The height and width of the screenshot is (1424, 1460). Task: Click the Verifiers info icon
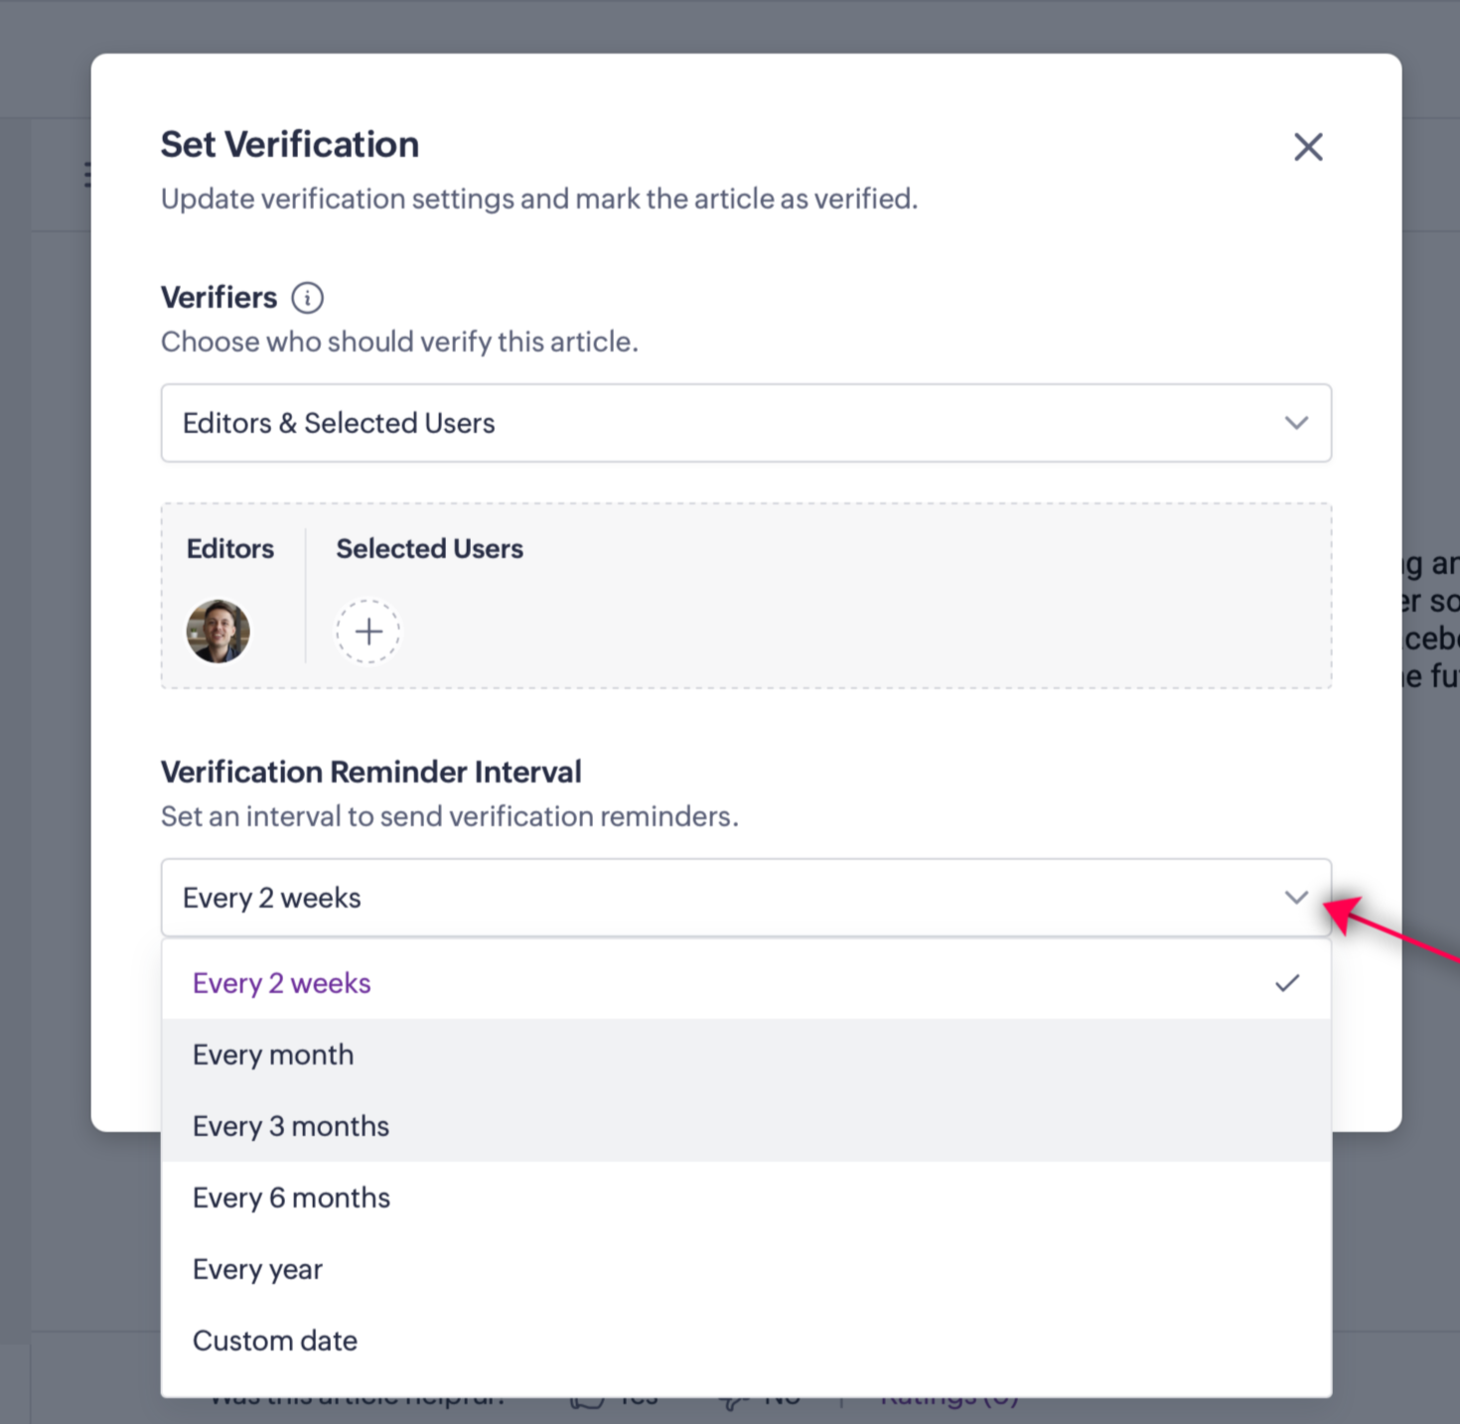tap(307, 298)
